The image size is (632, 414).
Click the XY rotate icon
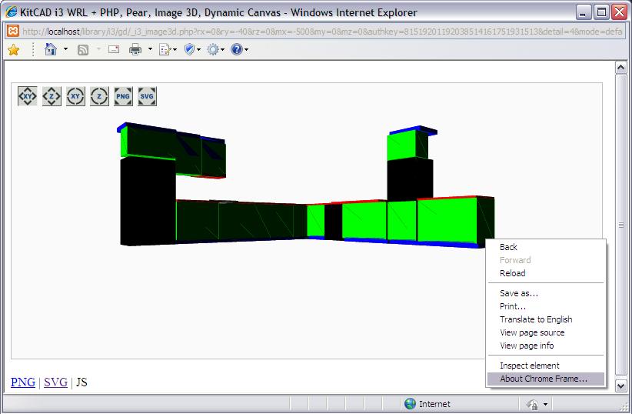[x=75, y=96]
